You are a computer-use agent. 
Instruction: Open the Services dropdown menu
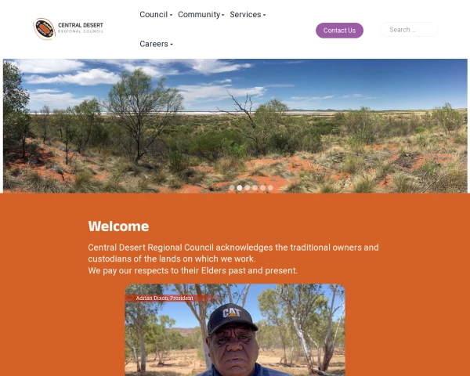click(248, 14)
